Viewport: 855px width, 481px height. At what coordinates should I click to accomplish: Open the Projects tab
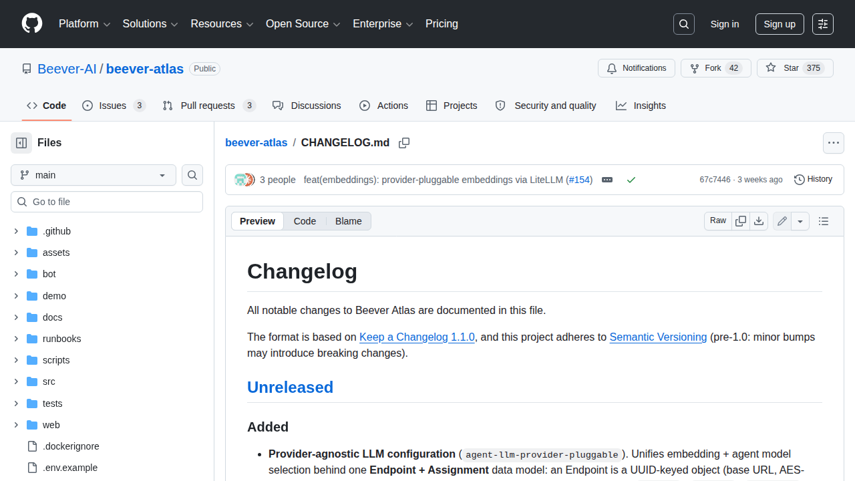452,106
